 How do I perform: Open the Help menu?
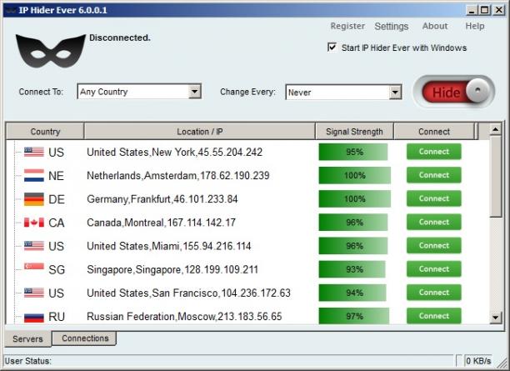(x=474, y=26)
